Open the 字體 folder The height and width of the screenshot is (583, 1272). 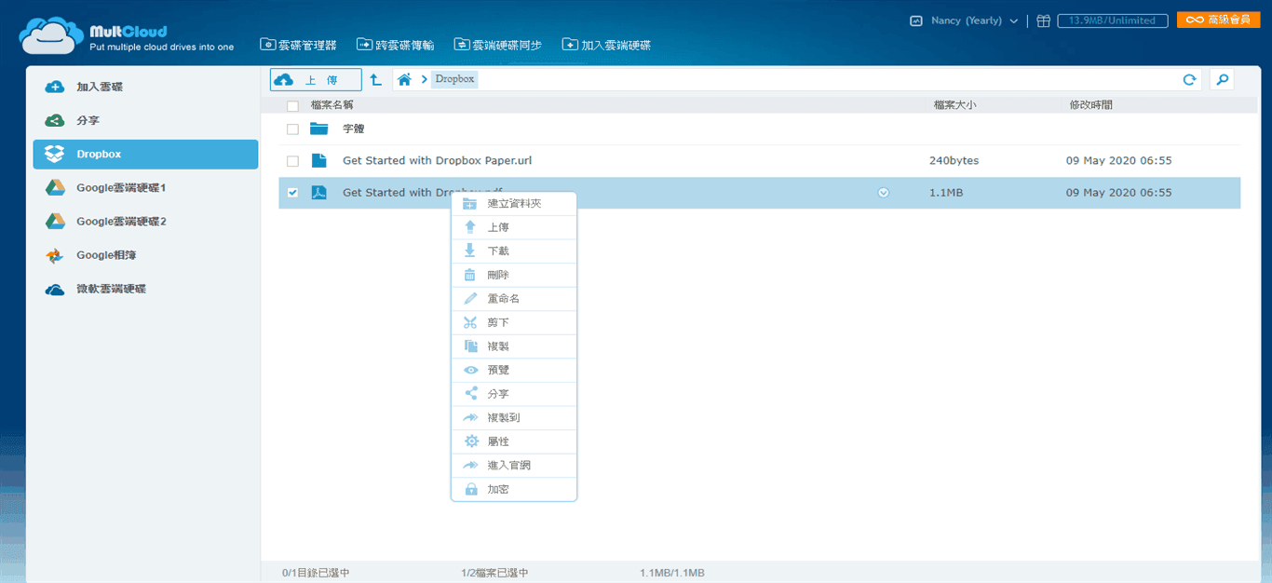point(354,129)
